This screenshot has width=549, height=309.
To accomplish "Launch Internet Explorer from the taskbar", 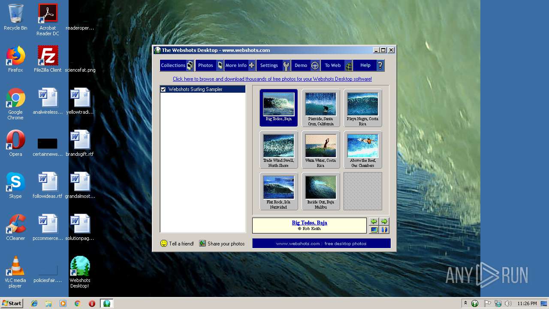I will pos(34,303).
